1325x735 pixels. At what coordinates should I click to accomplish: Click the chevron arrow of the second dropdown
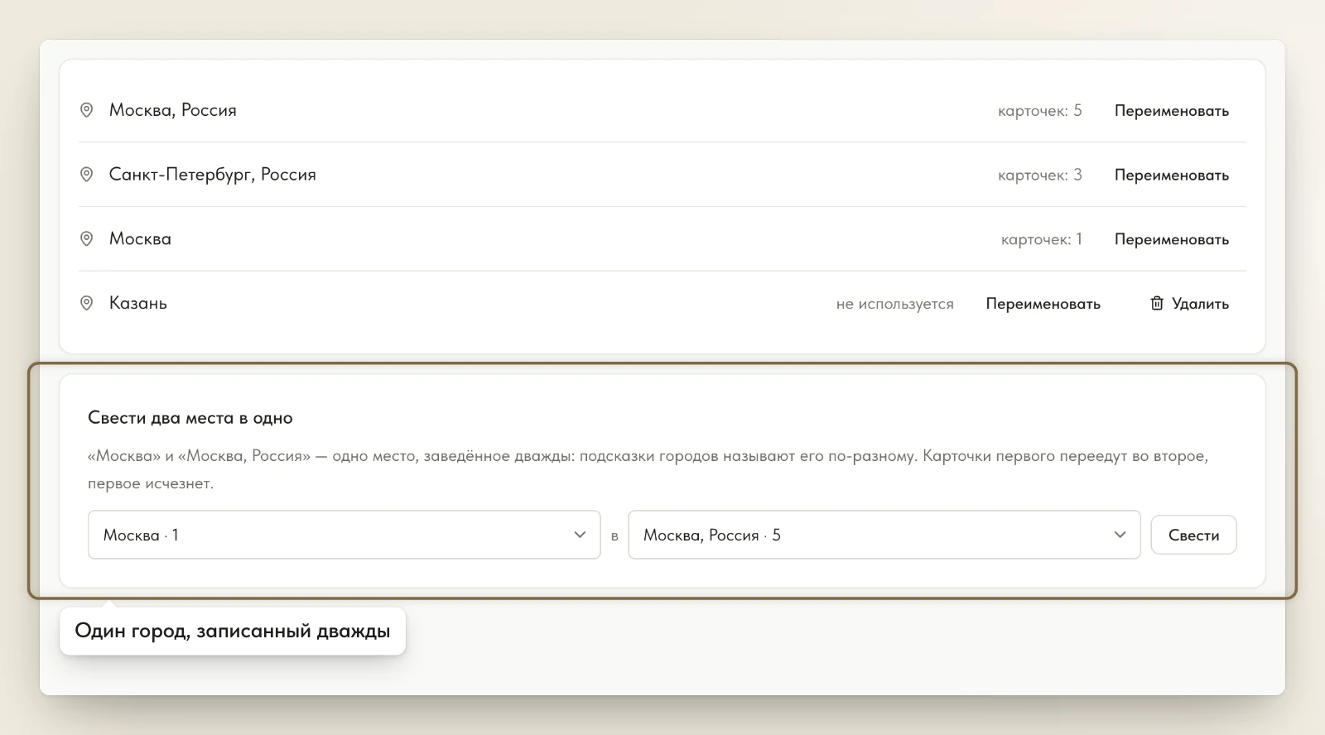click(1120, 535)
